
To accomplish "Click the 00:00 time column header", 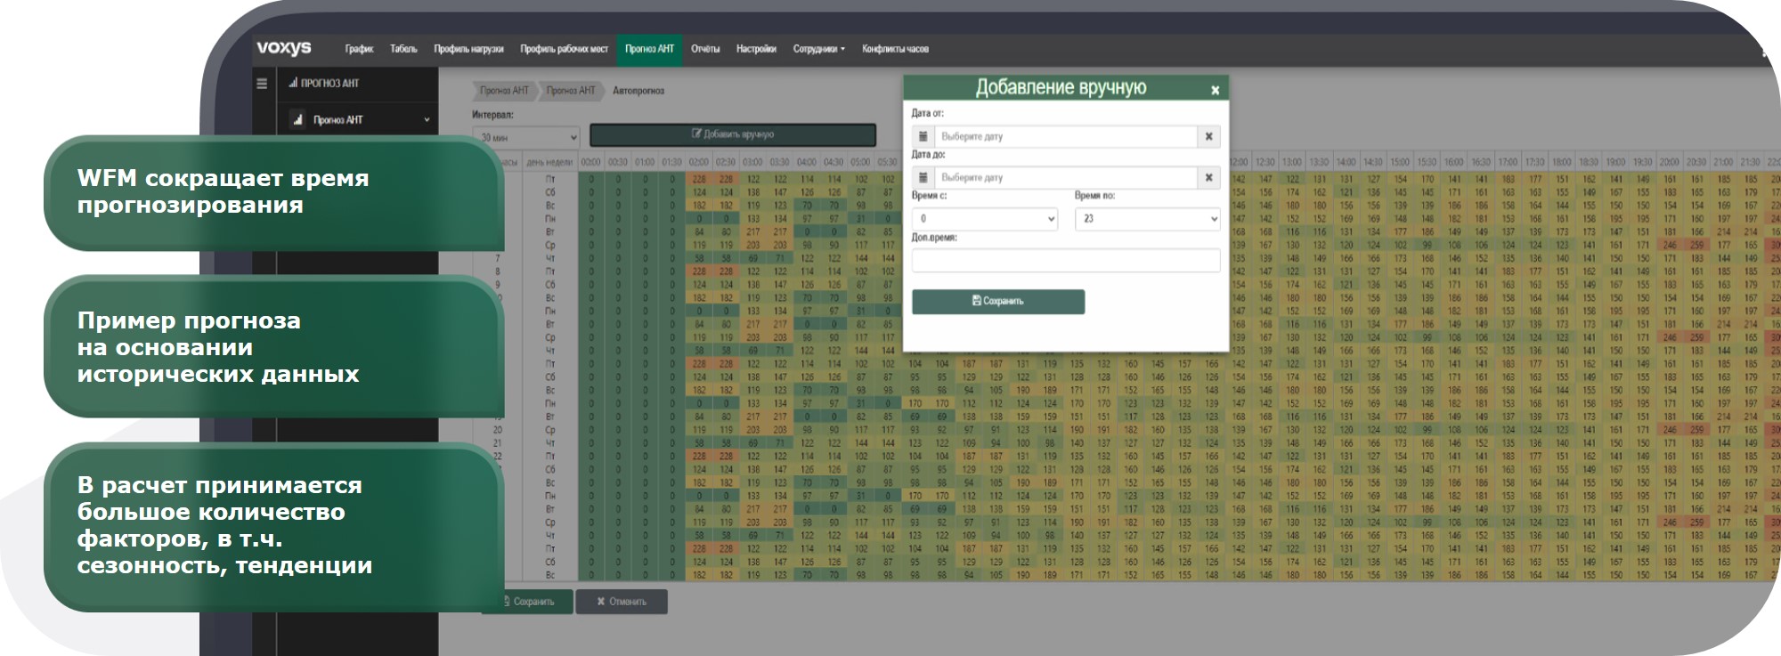I will click(x=591, y=162).
